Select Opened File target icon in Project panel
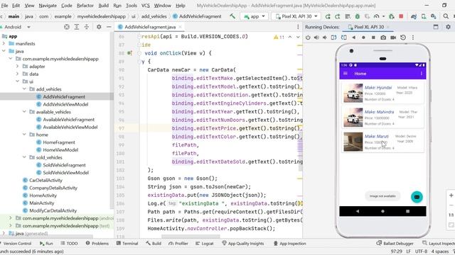Screen dimensions: 455x255 click(x=67, y=27)
